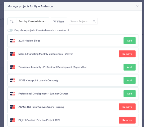
Task: Open the Filters panel
Action: (x=59, y=21)
